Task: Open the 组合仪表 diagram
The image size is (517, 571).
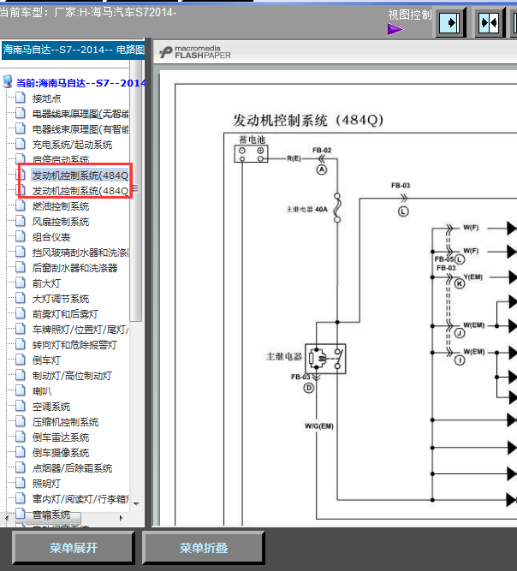Action: tap(51, 237)
